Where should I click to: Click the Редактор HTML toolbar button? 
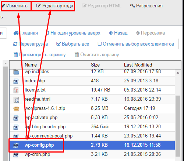[x=102, y=6]
